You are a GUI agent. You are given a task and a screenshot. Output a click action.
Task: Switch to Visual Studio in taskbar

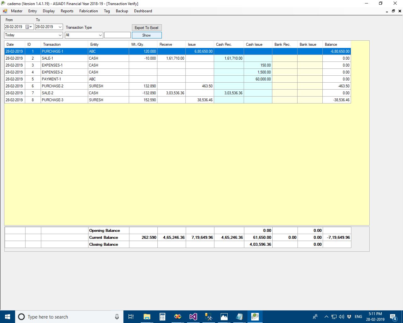(x=193, y=317)
